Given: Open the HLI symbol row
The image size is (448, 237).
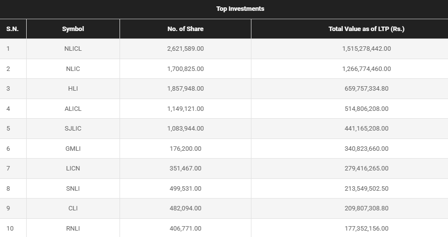Looking at the screenshot, I should 73,89.
